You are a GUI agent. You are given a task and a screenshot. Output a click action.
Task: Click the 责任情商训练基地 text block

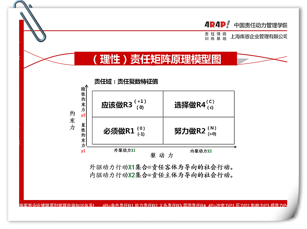(215, 36)
